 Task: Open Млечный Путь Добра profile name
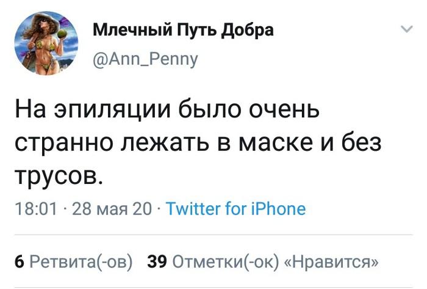pos(183,29)
